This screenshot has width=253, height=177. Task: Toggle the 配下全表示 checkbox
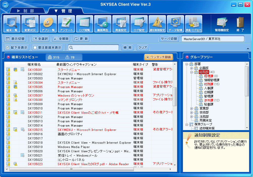(7, 47)
